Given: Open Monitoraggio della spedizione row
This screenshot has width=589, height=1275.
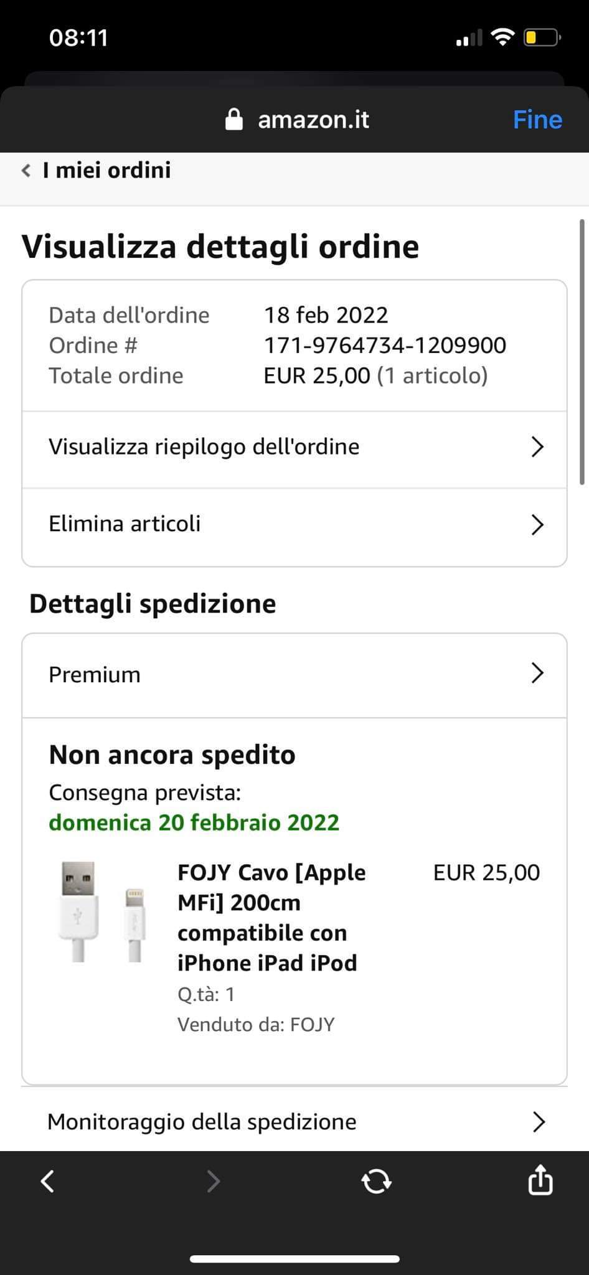Looking at the screenshot, I should 294,1122.
